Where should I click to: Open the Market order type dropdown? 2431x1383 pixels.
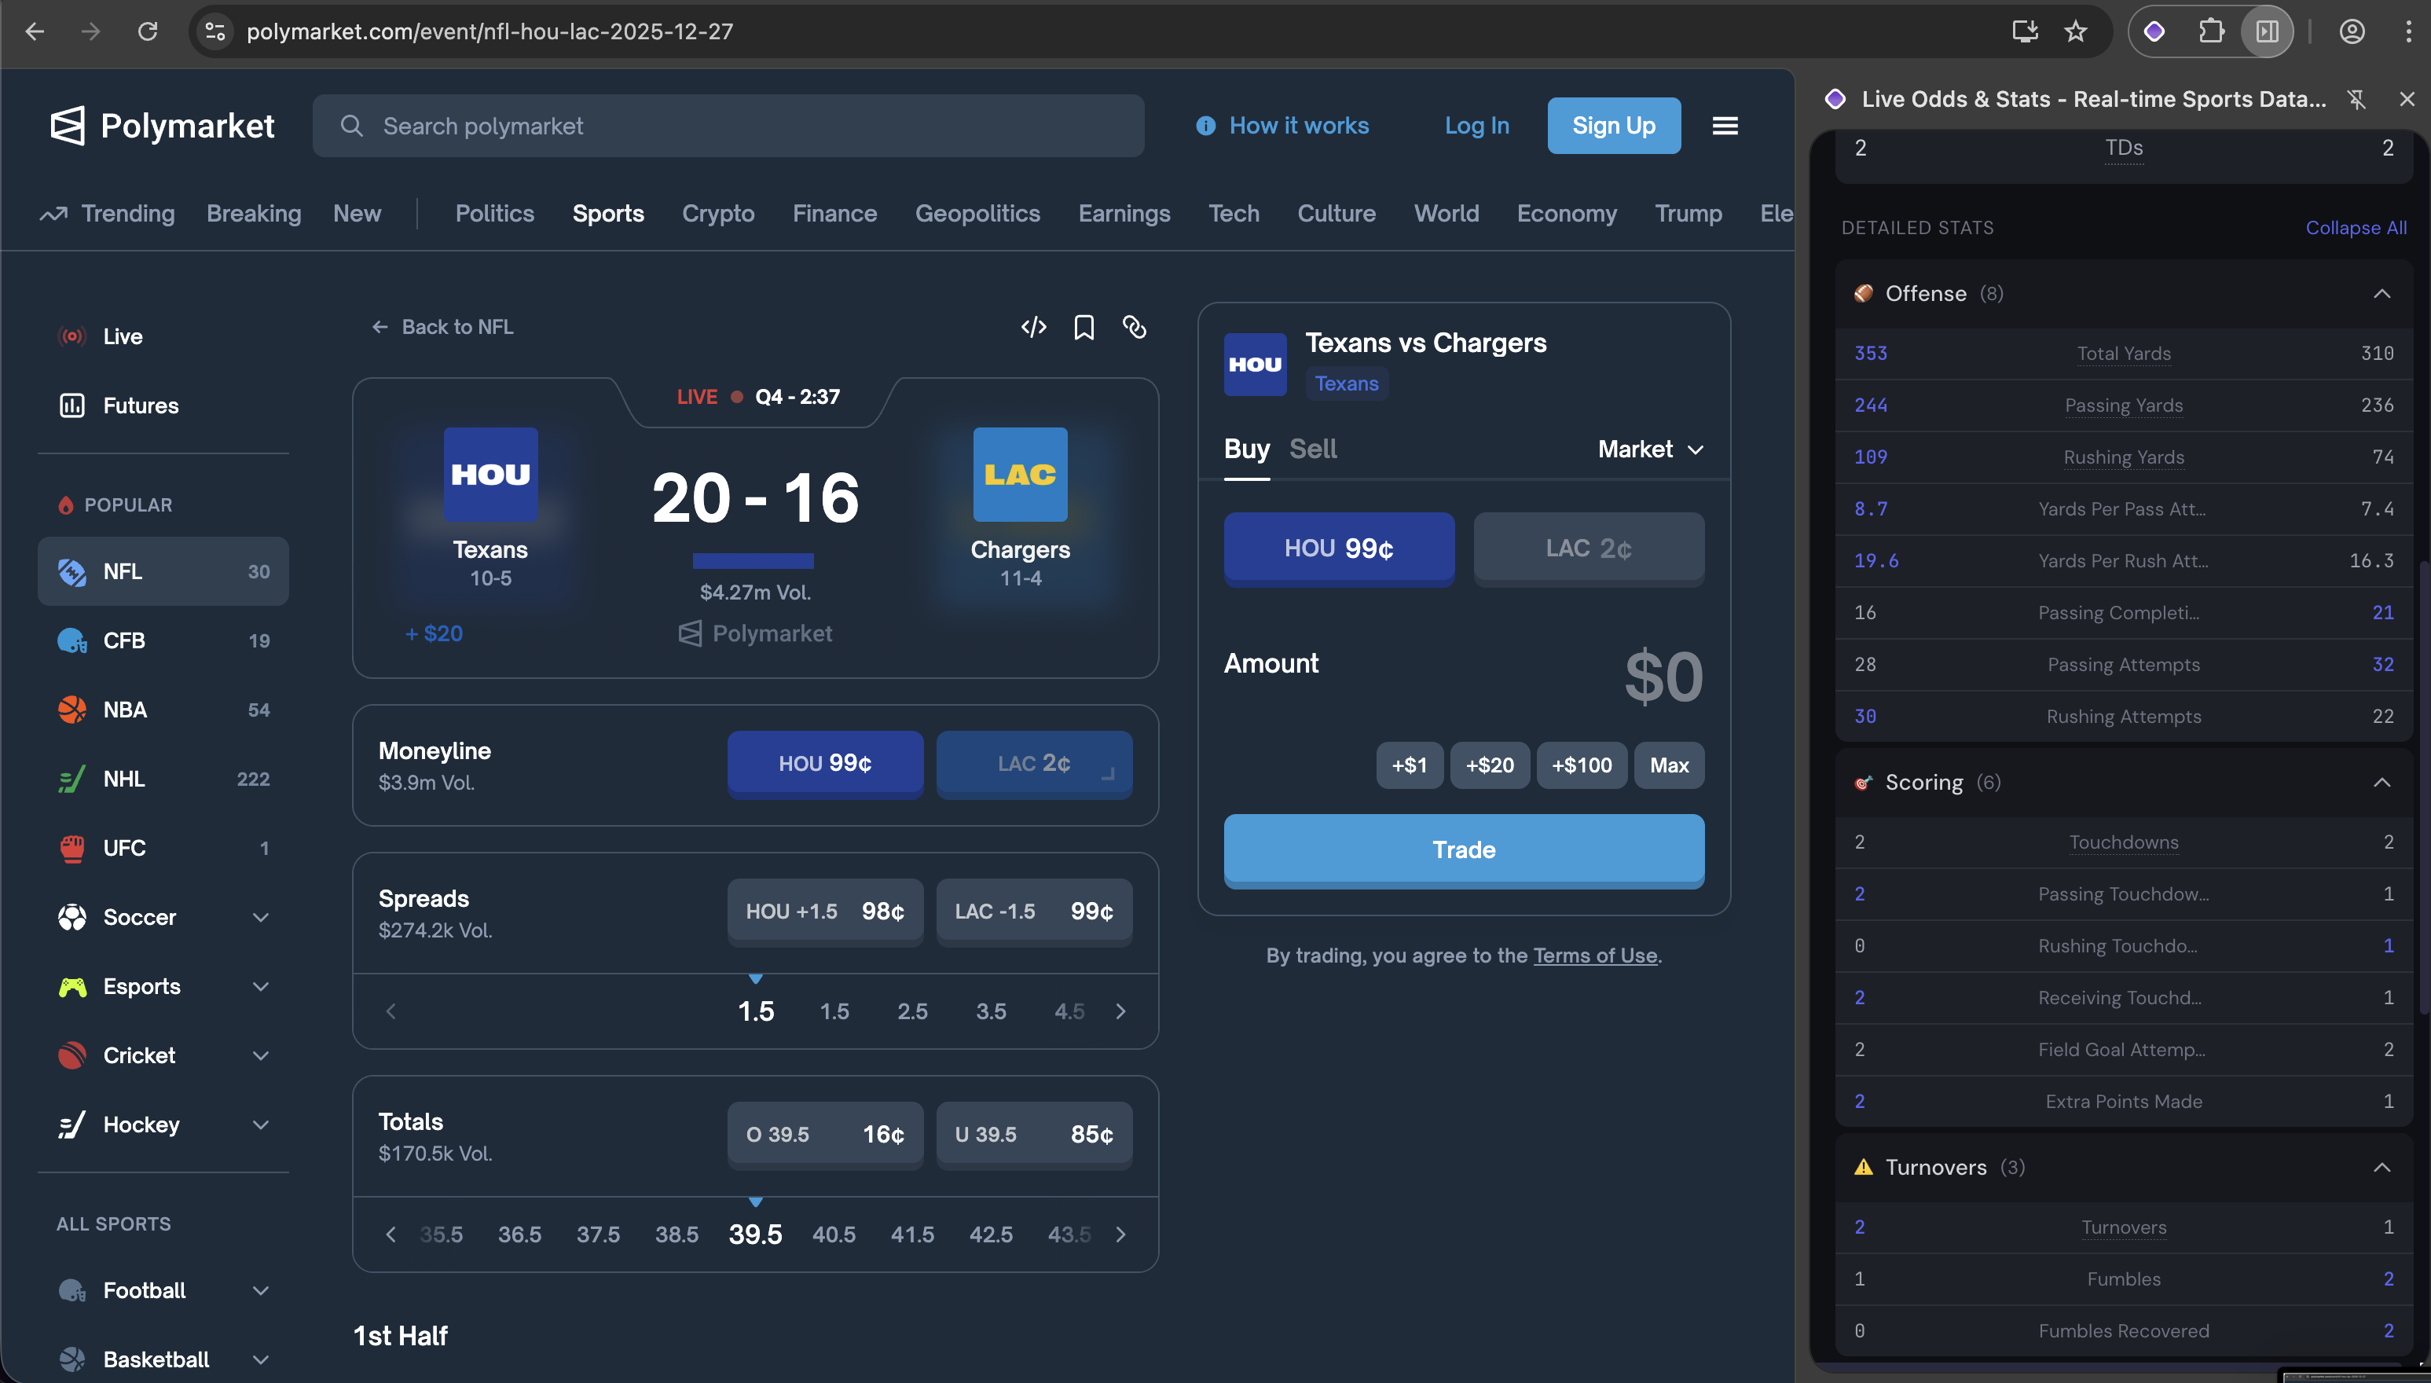click(1651, 449)
